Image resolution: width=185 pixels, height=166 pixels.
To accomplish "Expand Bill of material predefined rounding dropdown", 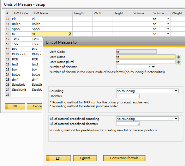I will coord(176,119).
